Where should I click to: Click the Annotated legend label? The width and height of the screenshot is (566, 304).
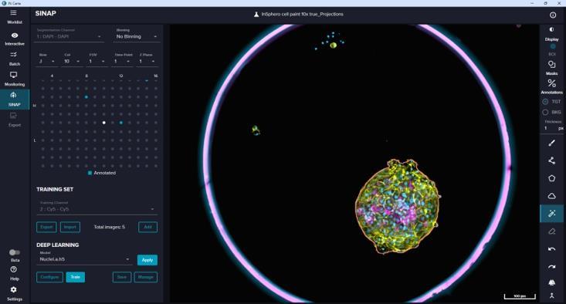[105, 173]
